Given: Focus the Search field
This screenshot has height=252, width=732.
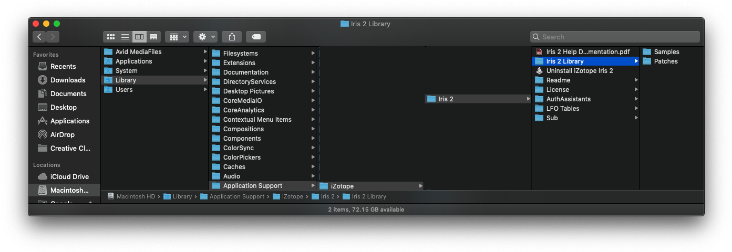Looking at the screenshot, I should coord(615,37).
